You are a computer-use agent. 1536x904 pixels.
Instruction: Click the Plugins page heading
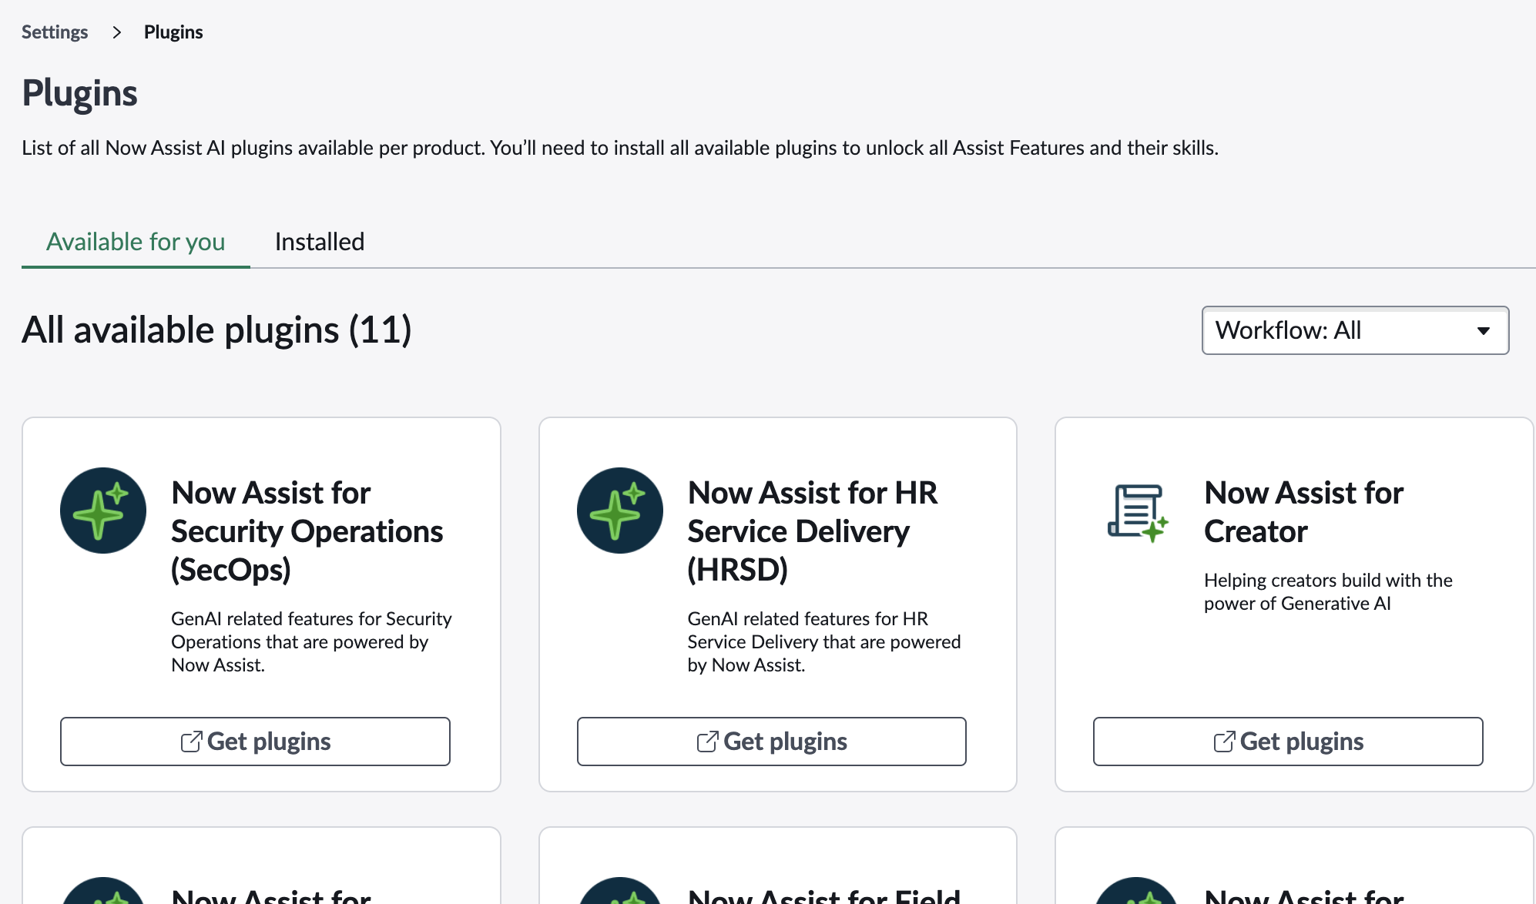coord(79,94)
